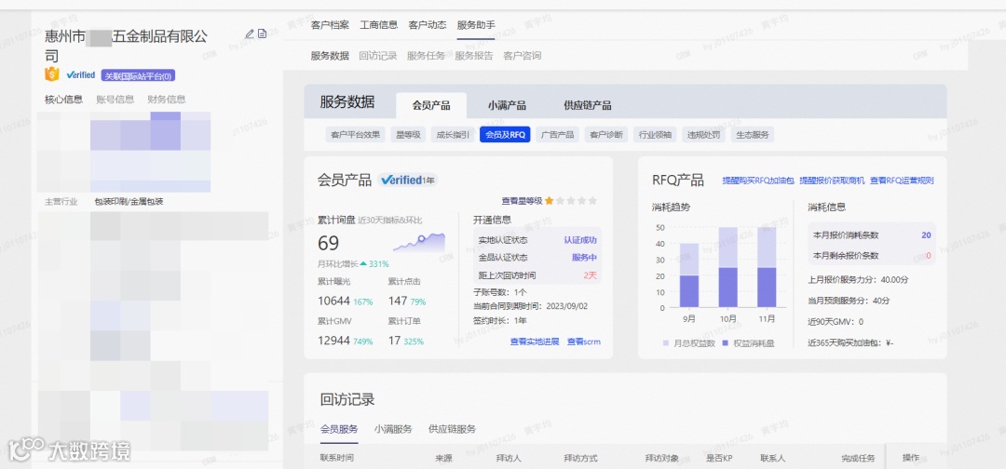Open the 核心信息 tab in left panel
This screenshot has width=1006, height=469.
pyautogui.click(x=63, y=100)
